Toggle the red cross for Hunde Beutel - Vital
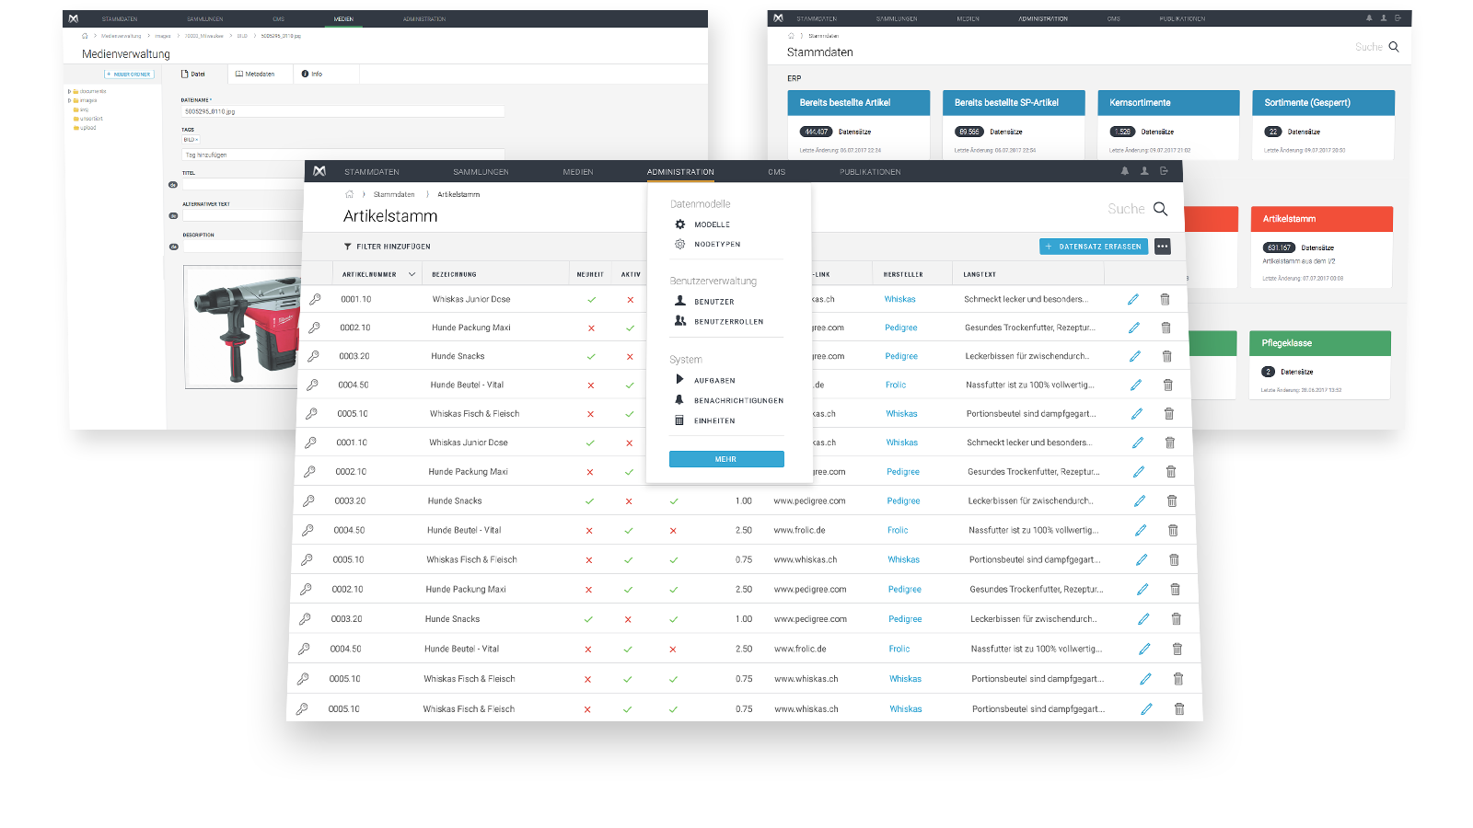1473x828 pixels. click(x=591, y=384)
